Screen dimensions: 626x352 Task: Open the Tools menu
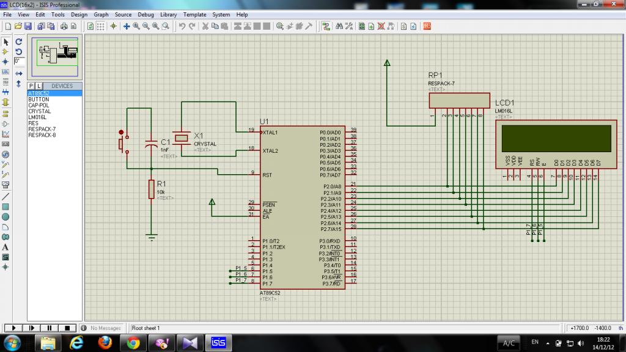pos(58,15)
